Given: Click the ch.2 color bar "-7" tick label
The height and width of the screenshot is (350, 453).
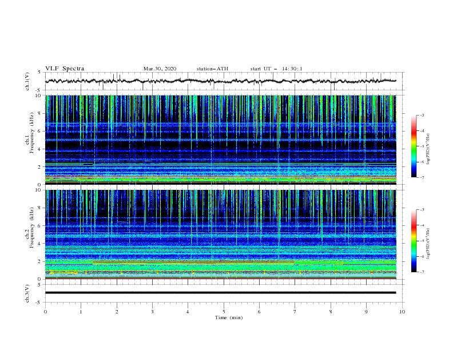Looking at the screenshot, I should tap(422, 272).
